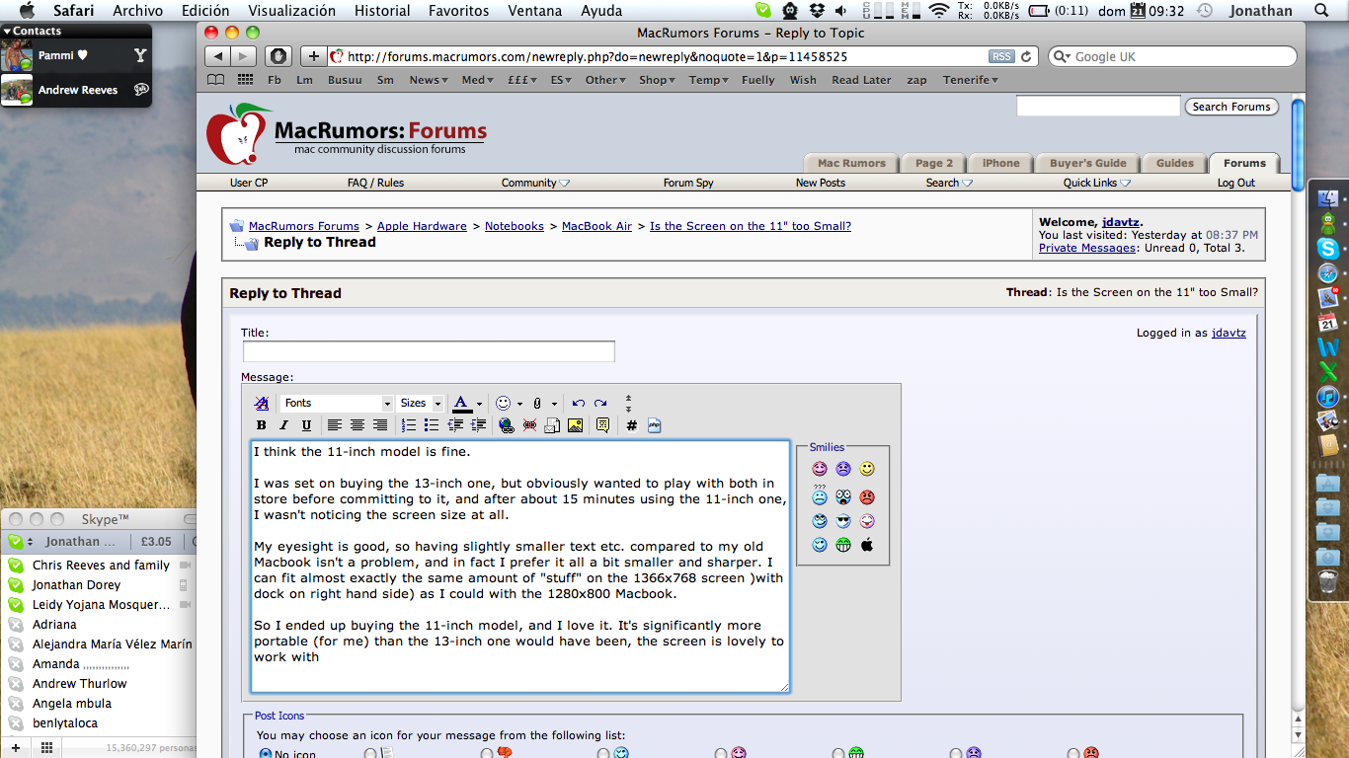Insert the confused ??? smilie
Viewport: 1349px width, 758px height.
point(820,495)
